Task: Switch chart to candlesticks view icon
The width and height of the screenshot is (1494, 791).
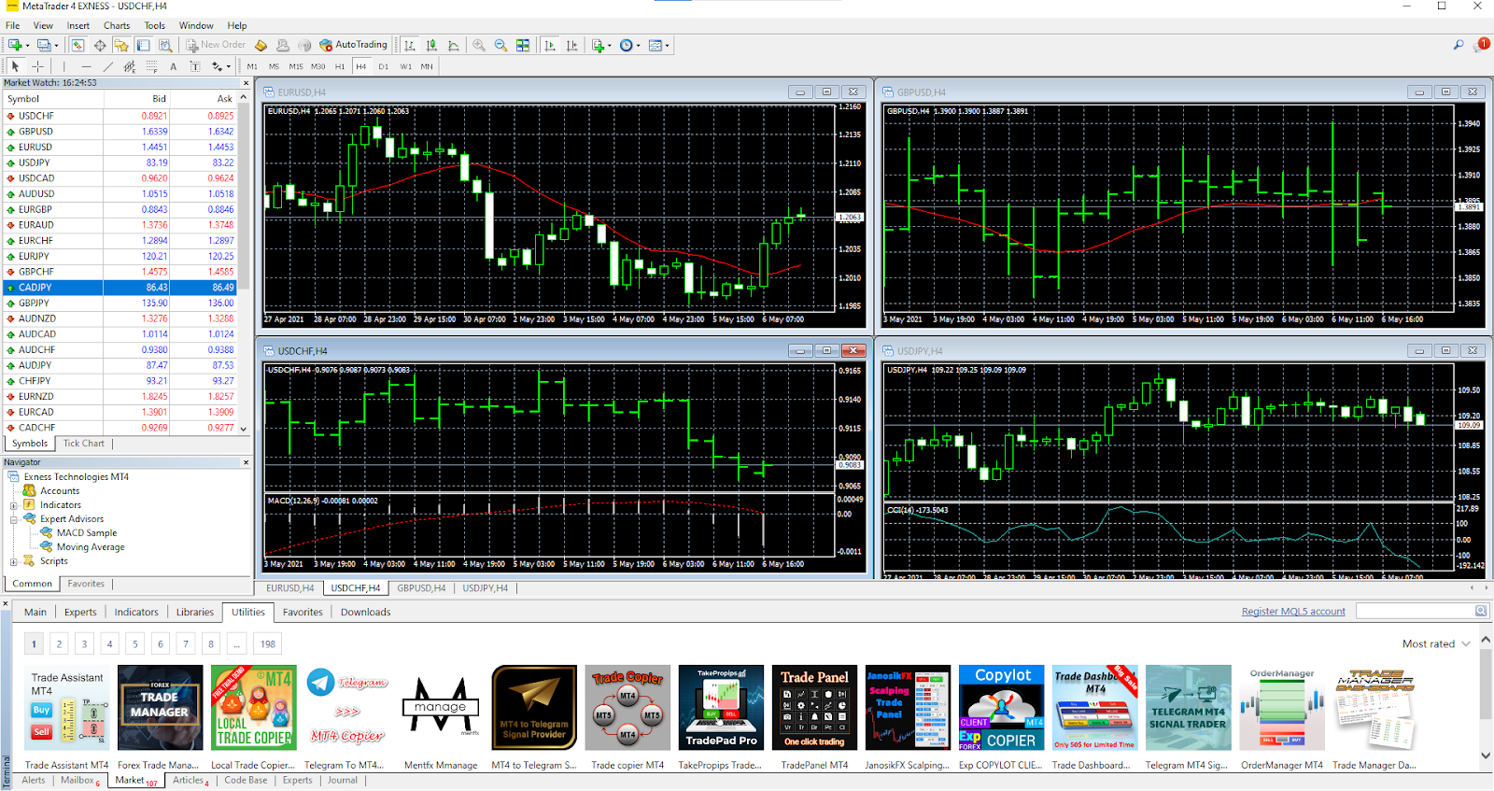Action: (x=431, y=45)
